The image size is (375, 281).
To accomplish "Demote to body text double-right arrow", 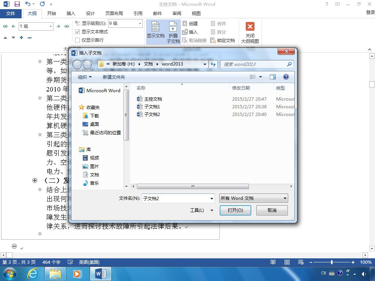I will coord(67,26).
